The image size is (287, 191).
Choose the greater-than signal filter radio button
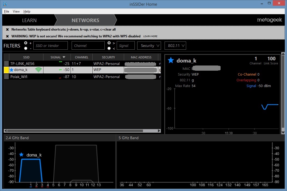[x=109, y=43]
